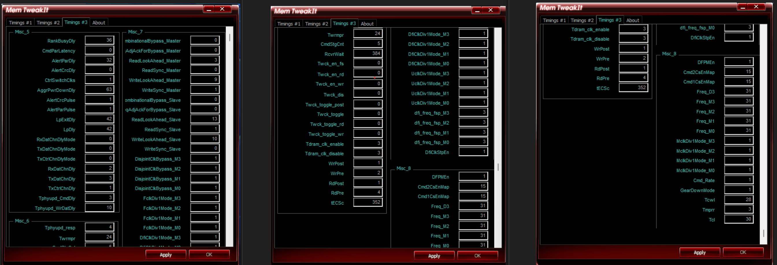Select the dfi_freq_fsp_M2 input box
This screenshot has width=777, height=265.
[474, 123]
